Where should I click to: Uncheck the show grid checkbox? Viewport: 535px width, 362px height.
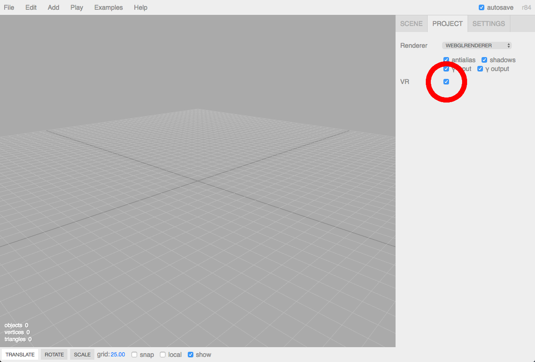(x=191, y=355)
